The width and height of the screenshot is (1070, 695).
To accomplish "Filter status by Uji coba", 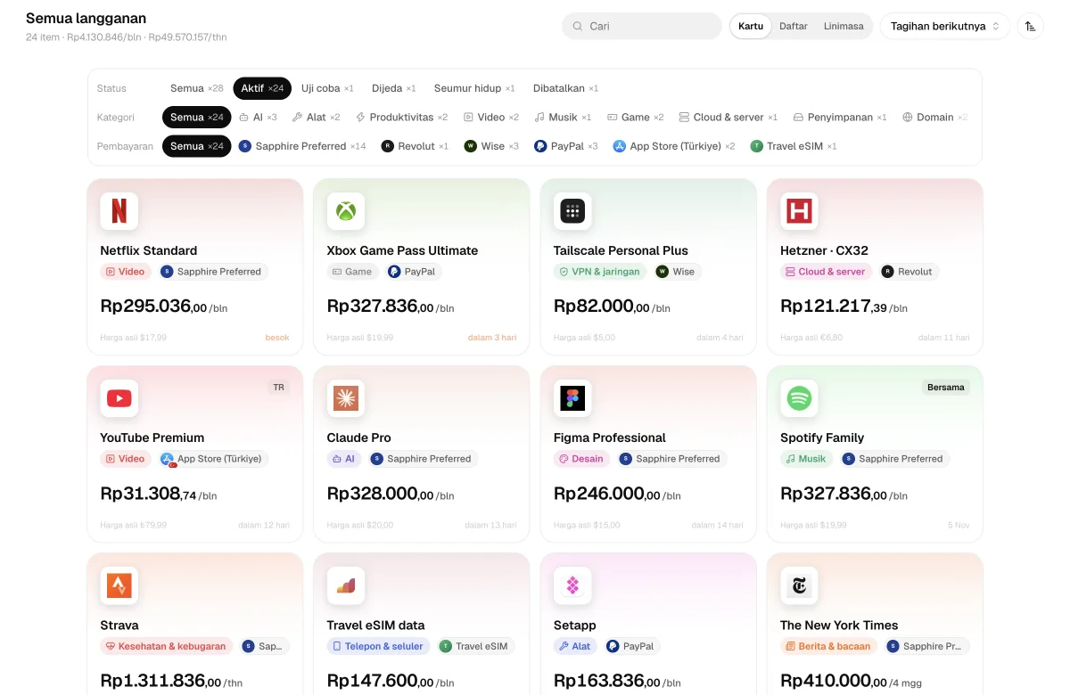I will point(327,88).
